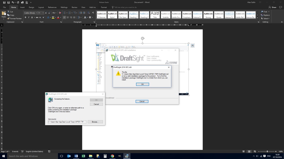Screen dimensions: 284x159
Task: Click the Windows search box on taskbar
Action: click(x=32, y=156)
